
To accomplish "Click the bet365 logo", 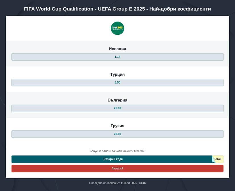I will pos(117,28).
